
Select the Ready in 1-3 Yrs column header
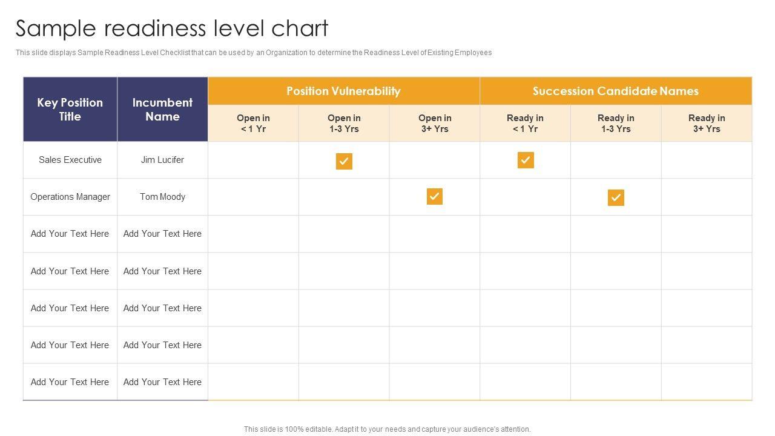pyautogui.click(x=616, y=124)
